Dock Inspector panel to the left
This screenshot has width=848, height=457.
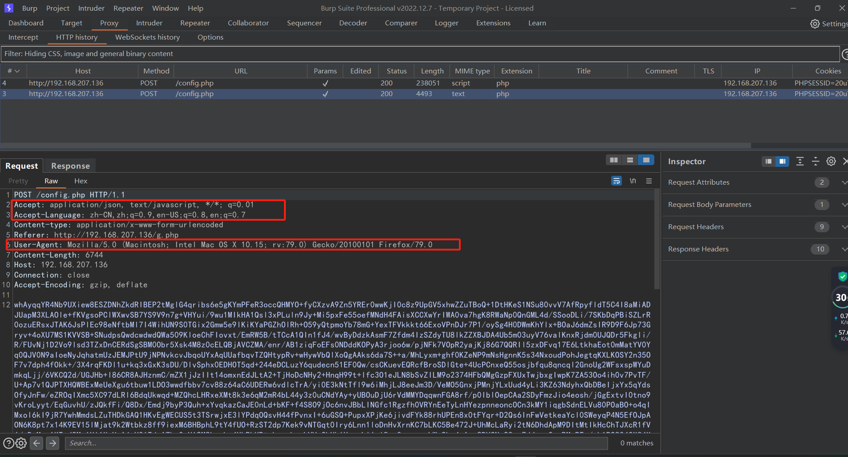768,161
